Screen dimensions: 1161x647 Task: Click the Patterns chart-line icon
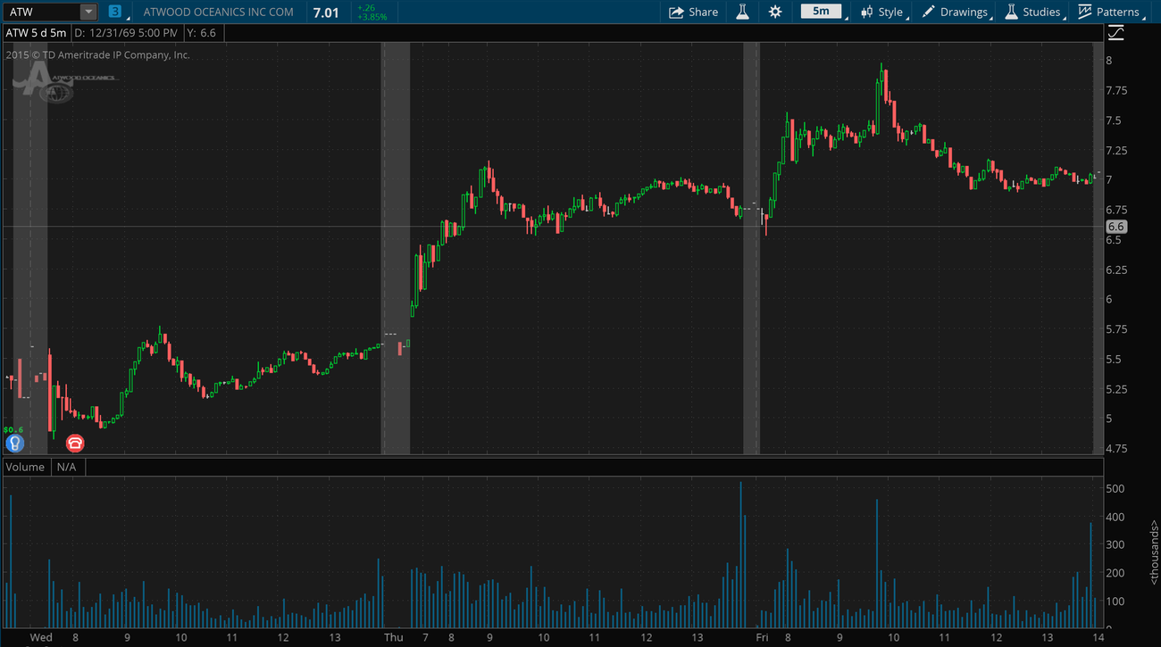(x=1085, y=12)
